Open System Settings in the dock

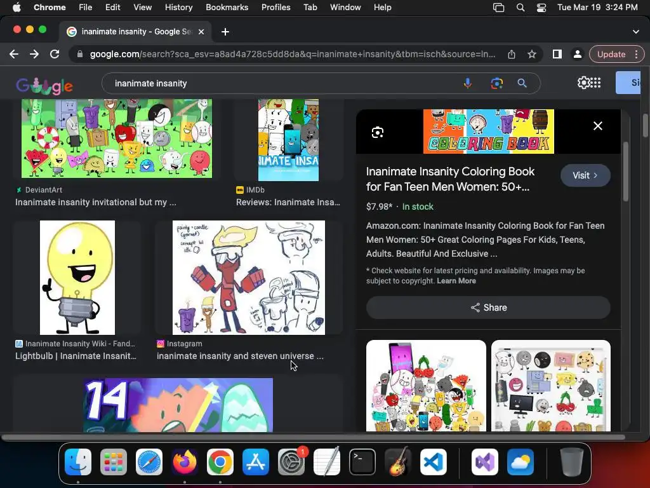[291, 462]
